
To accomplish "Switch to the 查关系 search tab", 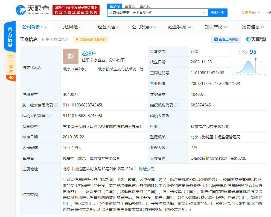I will (x=145, y=6).
